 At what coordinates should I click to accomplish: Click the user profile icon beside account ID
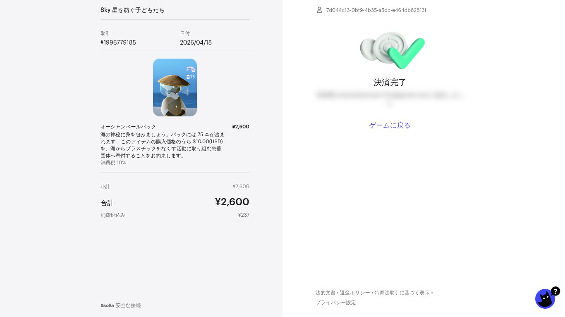[x=319, y=10]
